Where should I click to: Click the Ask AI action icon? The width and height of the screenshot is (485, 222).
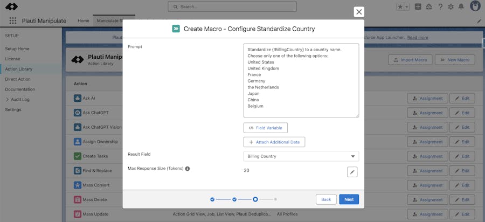pyautogui.click(x=77, y=98)
